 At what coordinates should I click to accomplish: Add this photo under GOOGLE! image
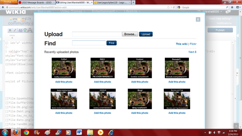pyautogui.click(x=102, y=113)
